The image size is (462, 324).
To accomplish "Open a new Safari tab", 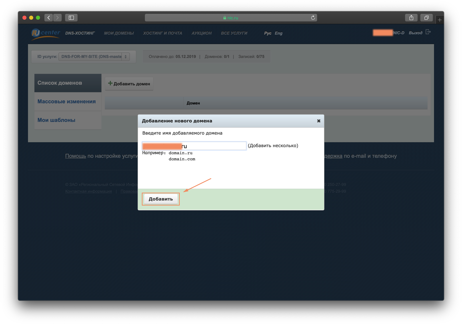I will coord(440,20).
